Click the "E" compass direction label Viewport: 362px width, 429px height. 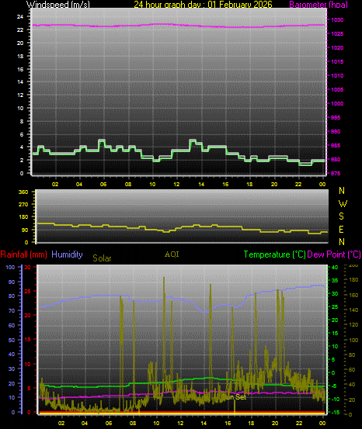[x=341, y=230]
